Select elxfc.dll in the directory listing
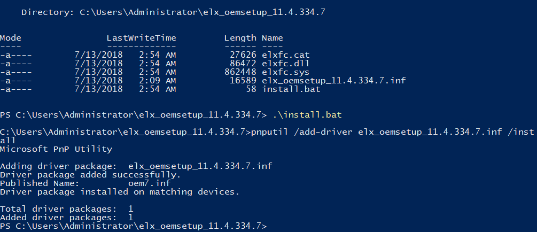The width and height of the screenshot is (537, 232). [285, 64]
